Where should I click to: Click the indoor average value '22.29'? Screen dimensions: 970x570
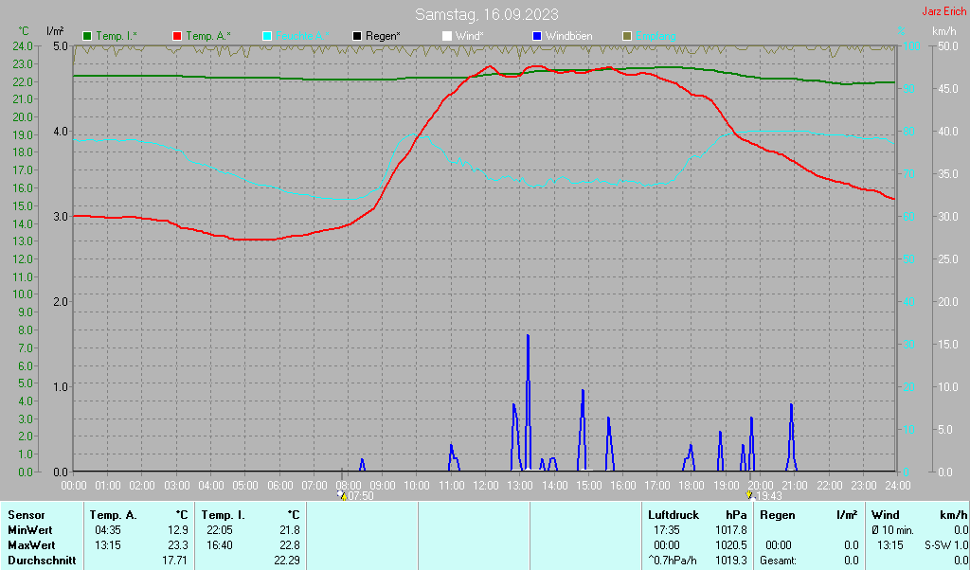pos(286,561)
